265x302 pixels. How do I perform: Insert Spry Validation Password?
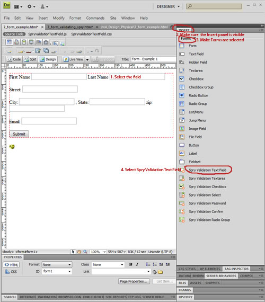(x=202, y=203)
